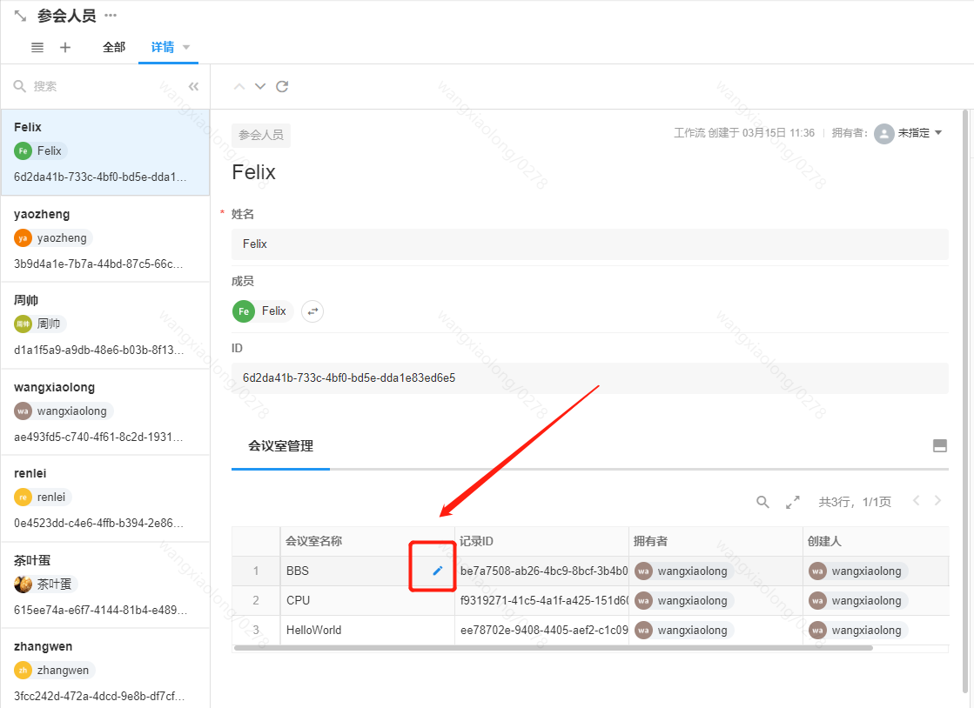
Task: Click the 参会人员 tag label
Action: coord(261,135)
